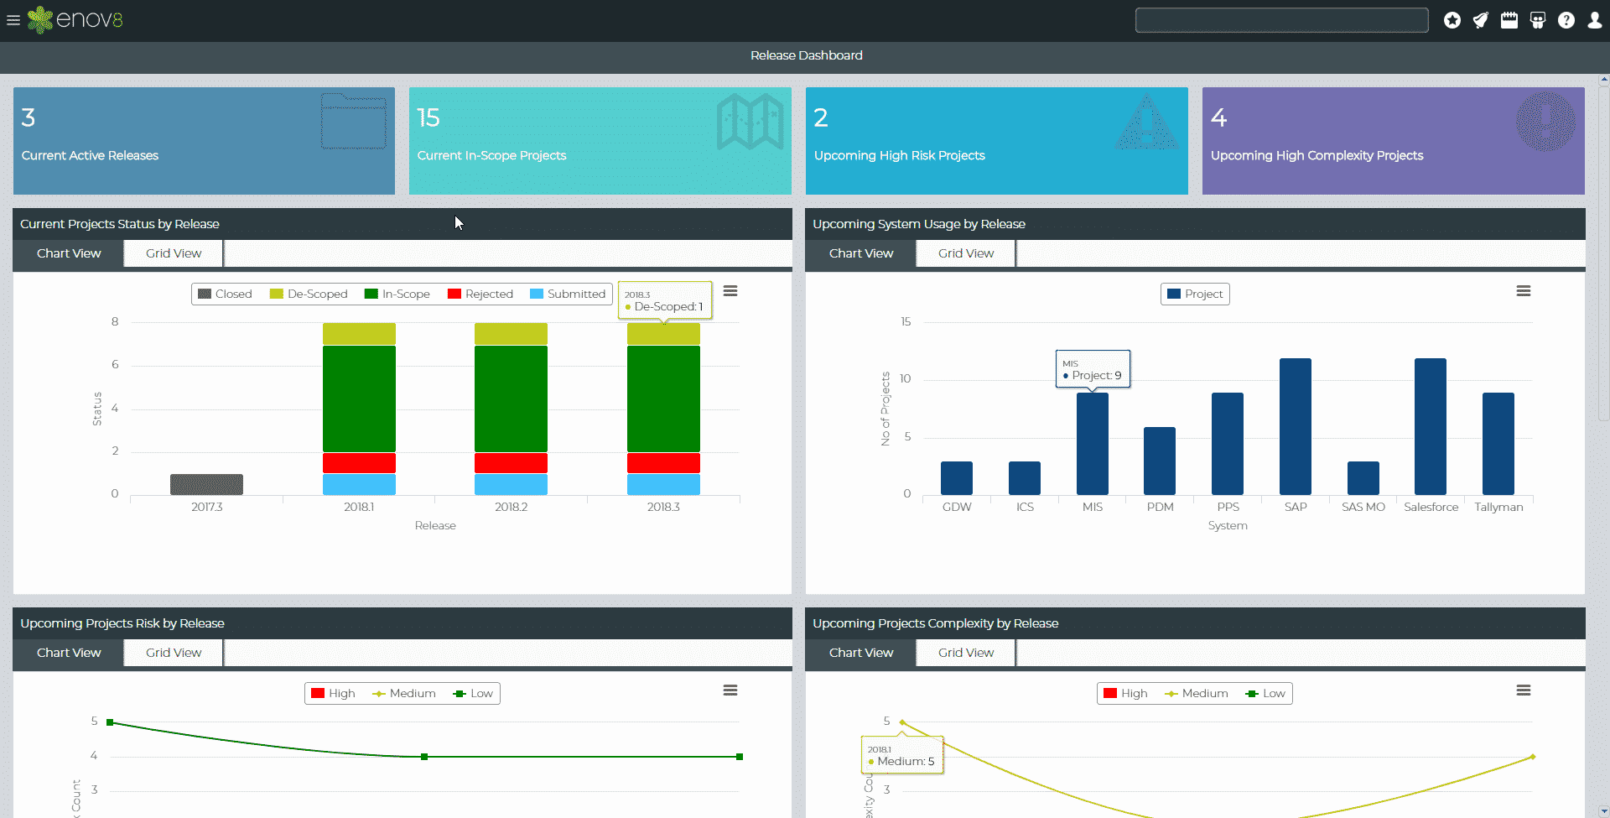
Task: Toggle High series in risk chart legend
Action: click(x=333, y=693)
